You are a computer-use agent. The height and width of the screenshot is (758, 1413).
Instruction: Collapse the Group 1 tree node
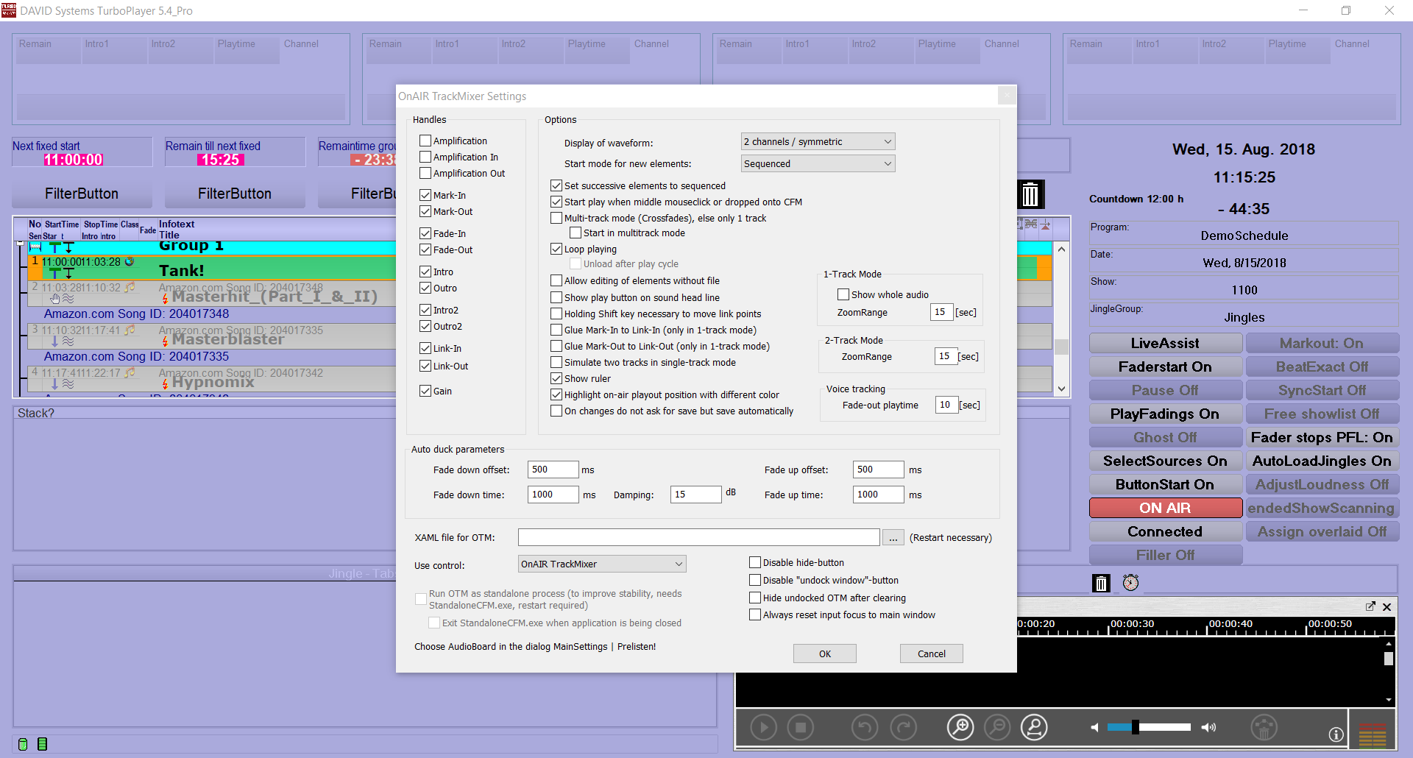pos(21,243)
